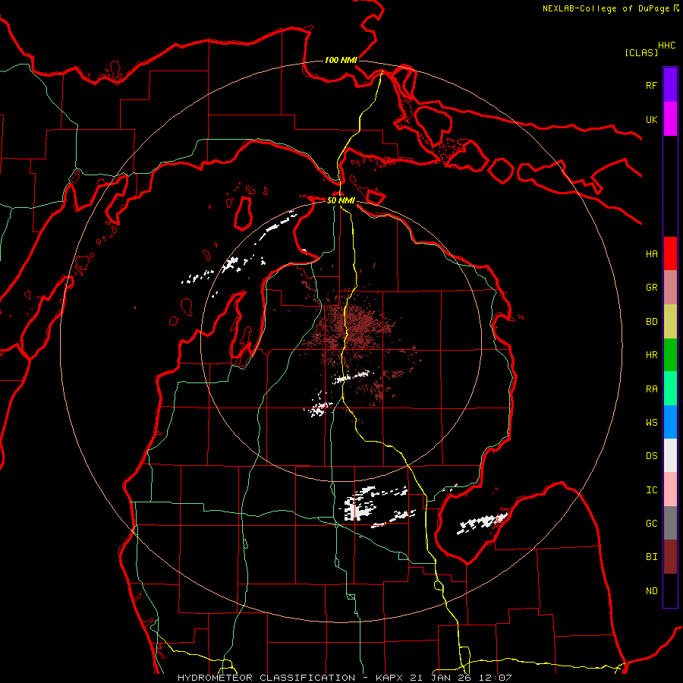
Task: Click the GR legend label
Action: click(651, 288)
